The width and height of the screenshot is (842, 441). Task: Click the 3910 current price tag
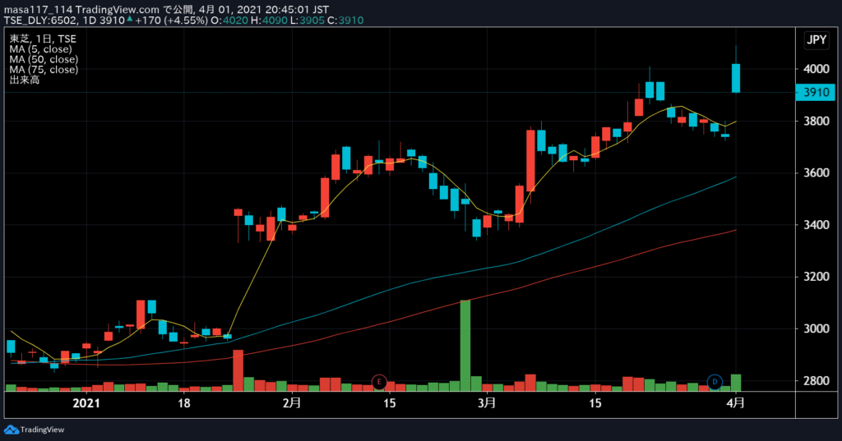pos(815,92)
